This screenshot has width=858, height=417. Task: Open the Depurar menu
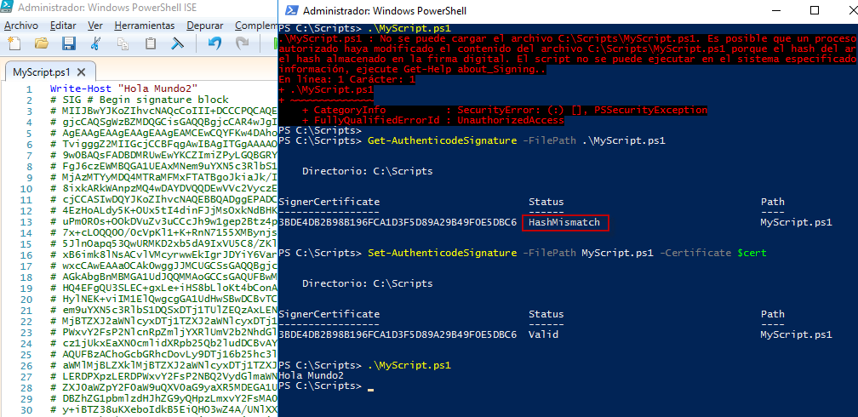click(x=205, y=26)
